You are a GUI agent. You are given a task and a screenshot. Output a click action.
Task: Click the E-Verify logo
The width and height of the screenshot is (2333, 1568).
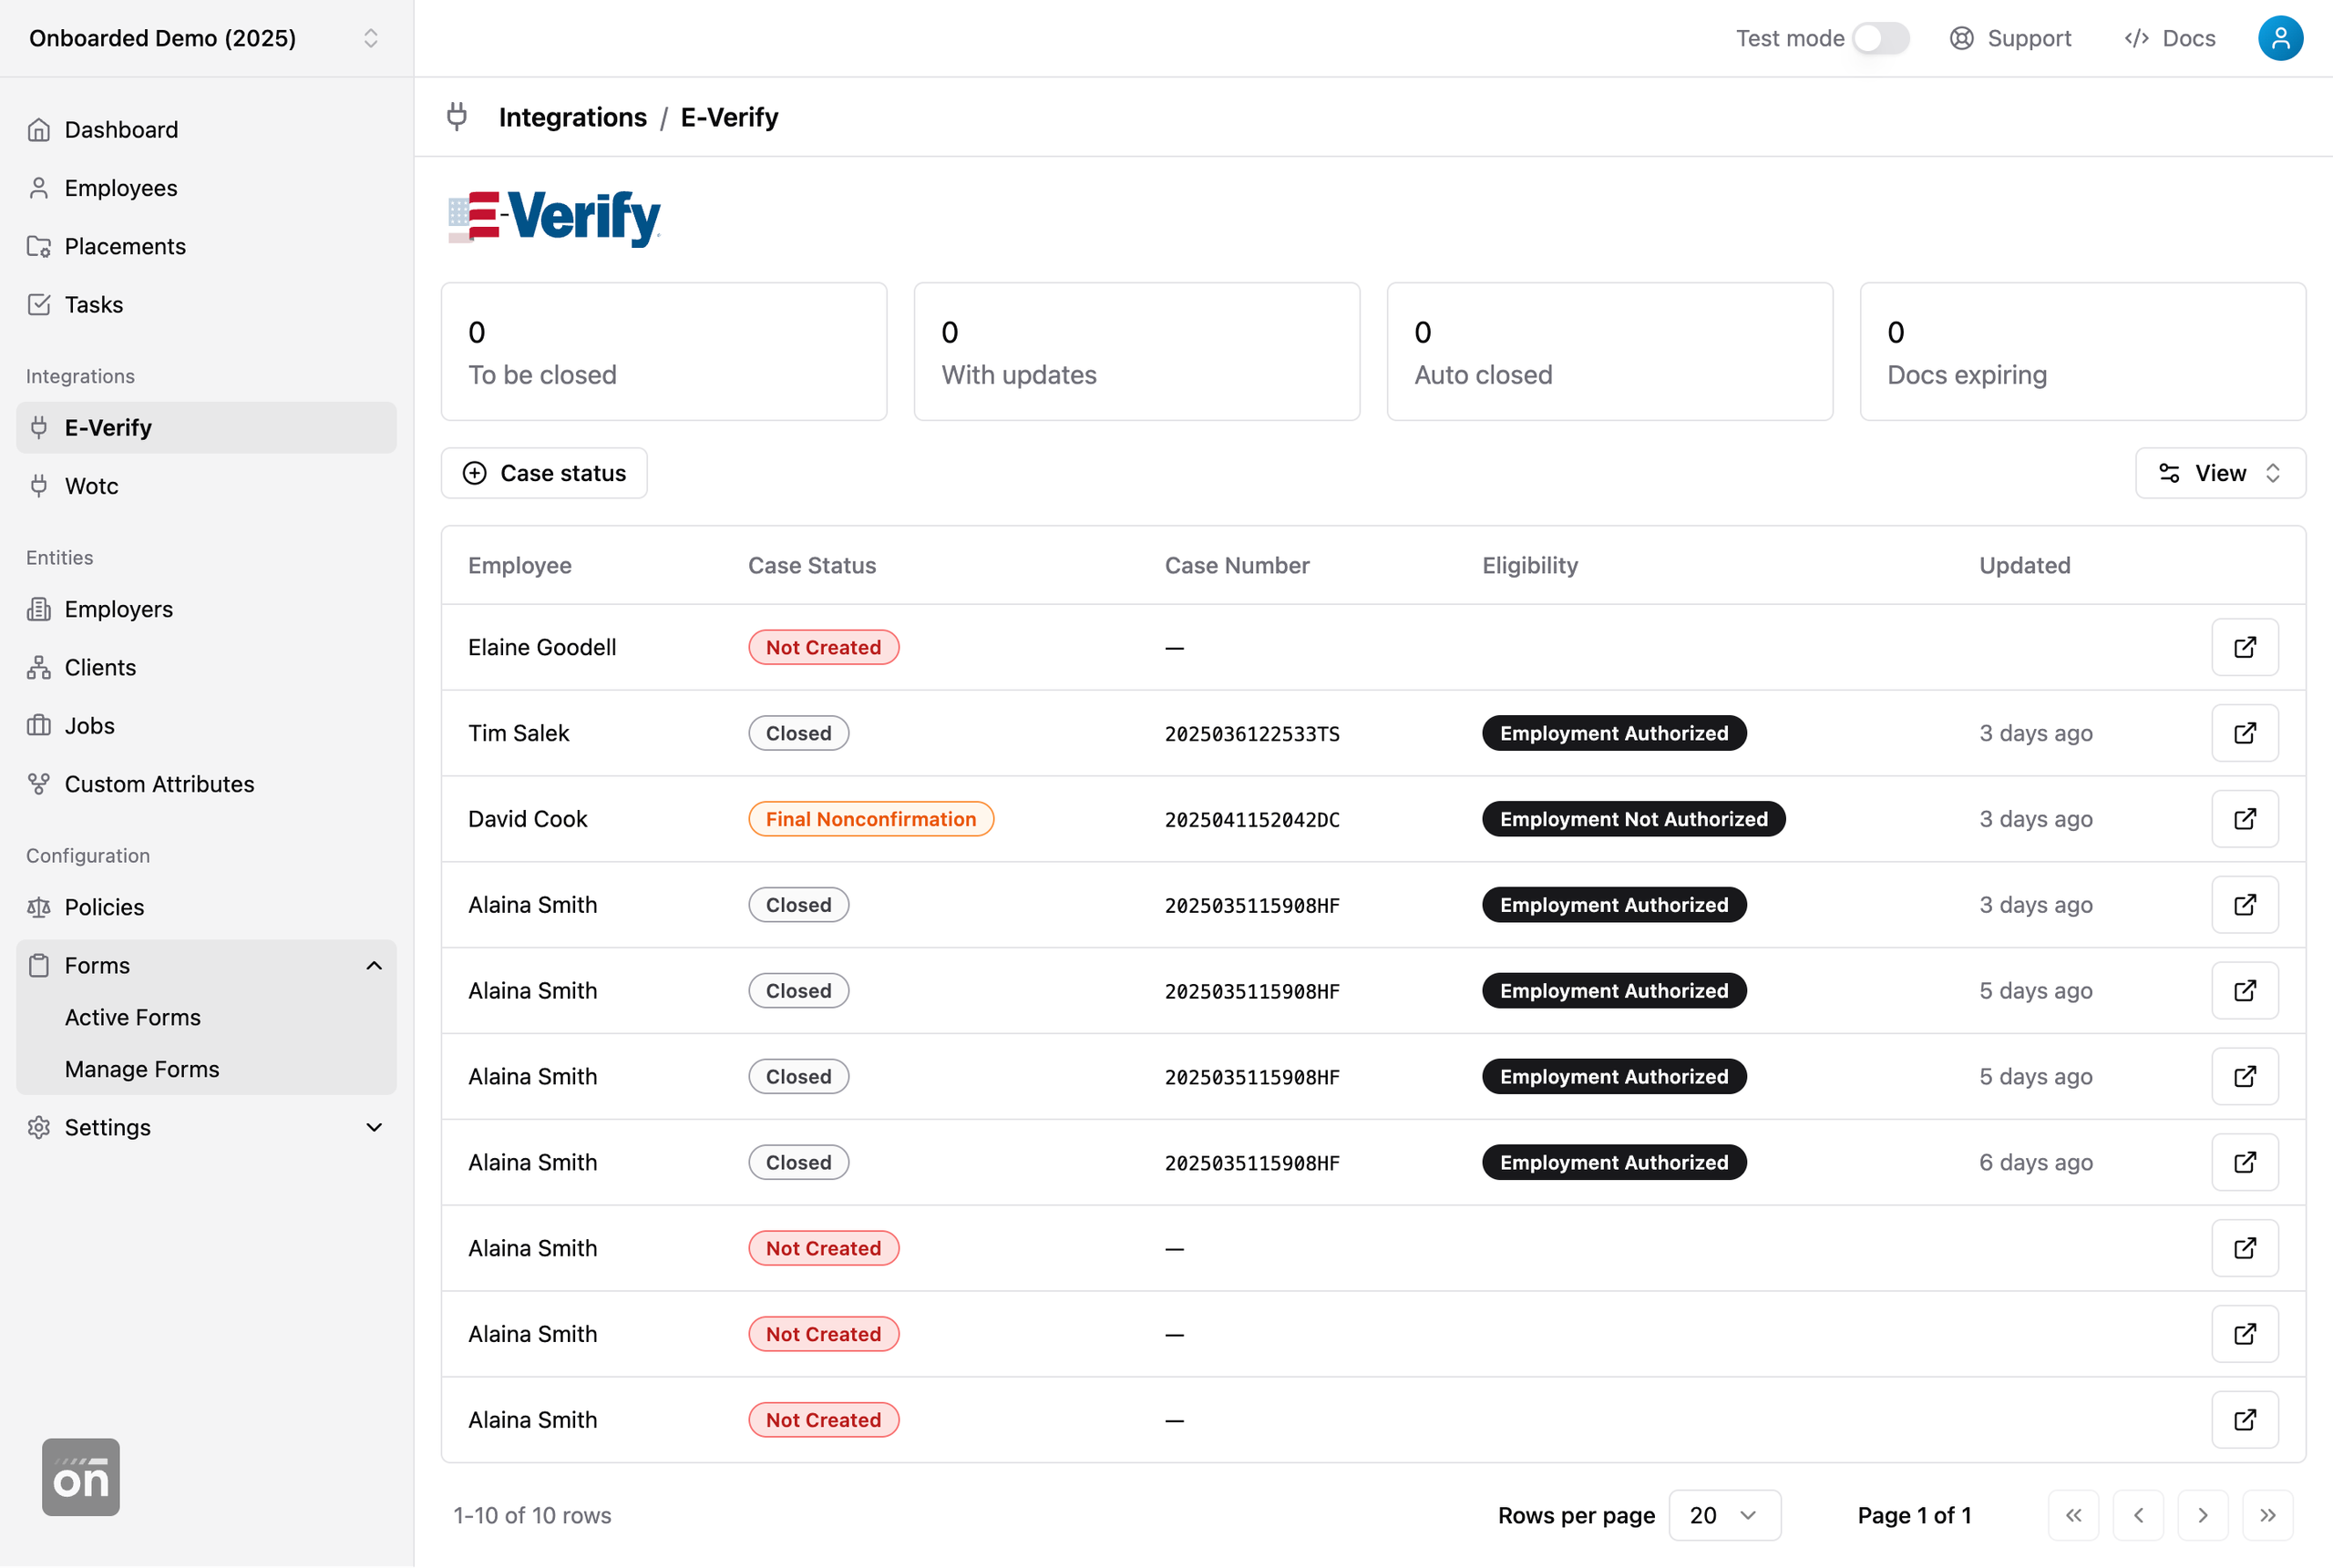(555, 218)
